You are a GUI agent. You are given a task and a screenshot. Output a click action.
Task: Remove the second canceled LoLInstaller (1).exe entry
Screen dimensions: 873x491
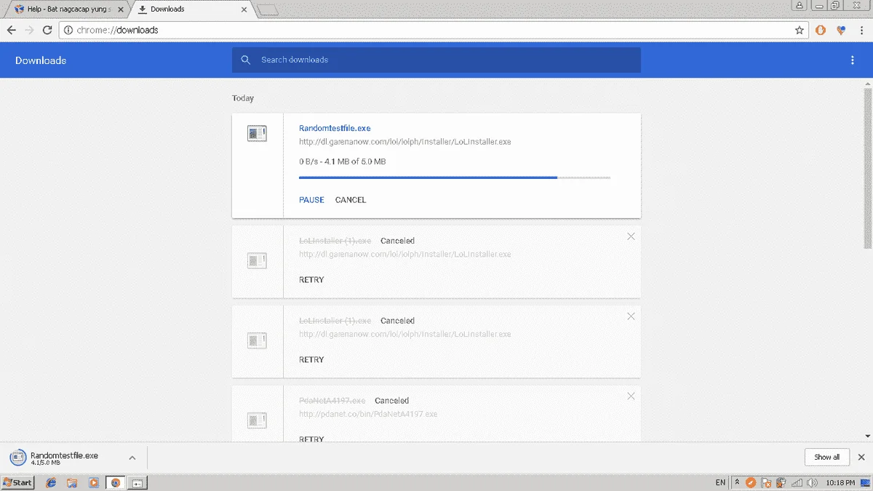pyautogui.click(x=631, y=316)
